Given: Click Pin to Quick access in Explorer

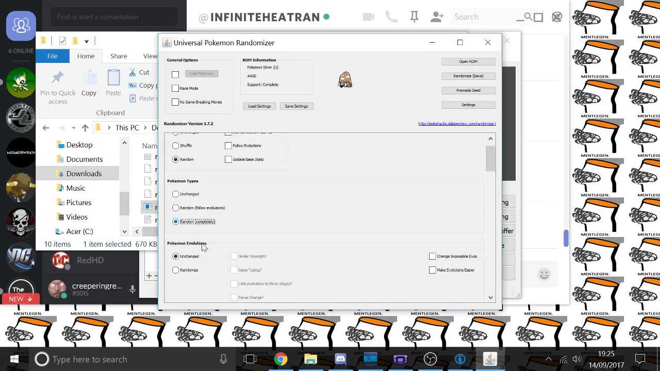Looking at the screenshot, I should (x=58, y=88).
